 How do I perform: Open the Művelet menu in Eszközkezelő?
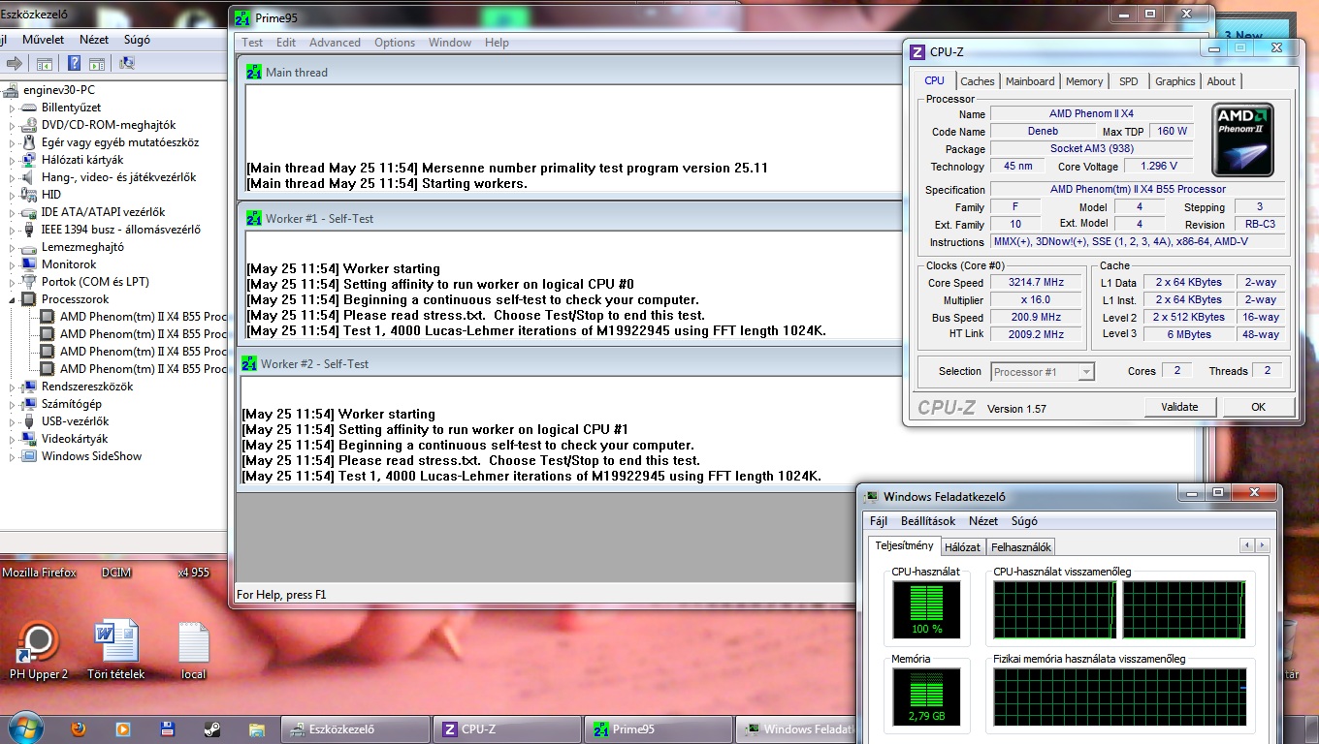[x=43, y=40]
